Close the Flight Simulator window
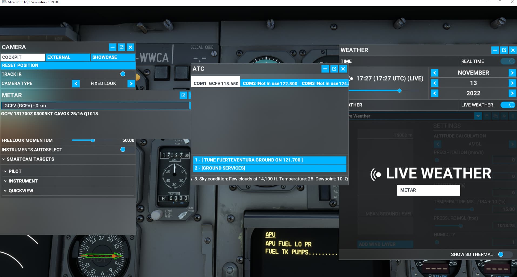 [x=512, y=2]
